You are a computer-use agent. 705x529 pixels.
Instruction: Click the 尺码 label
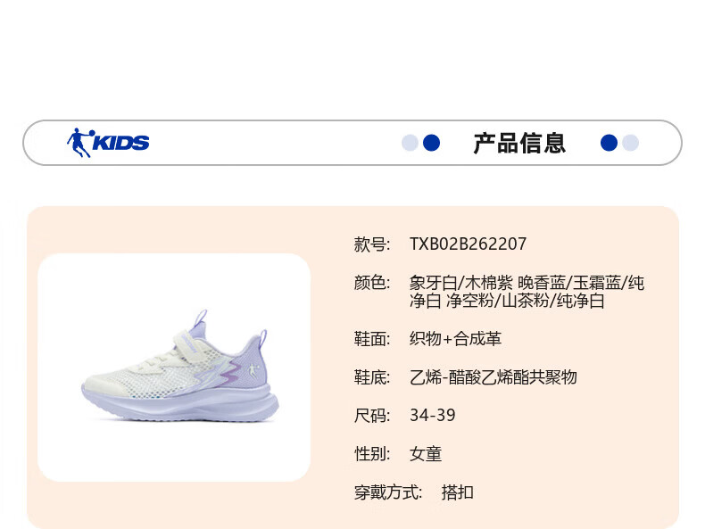[372, 416]
